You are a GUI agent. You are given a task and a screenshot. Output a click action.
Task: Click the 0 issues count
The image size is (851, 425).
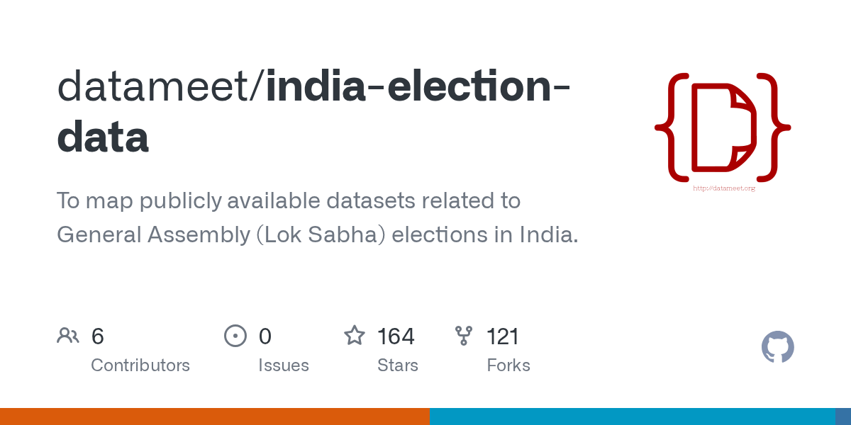pyautogui.click(x=265, y=336)
